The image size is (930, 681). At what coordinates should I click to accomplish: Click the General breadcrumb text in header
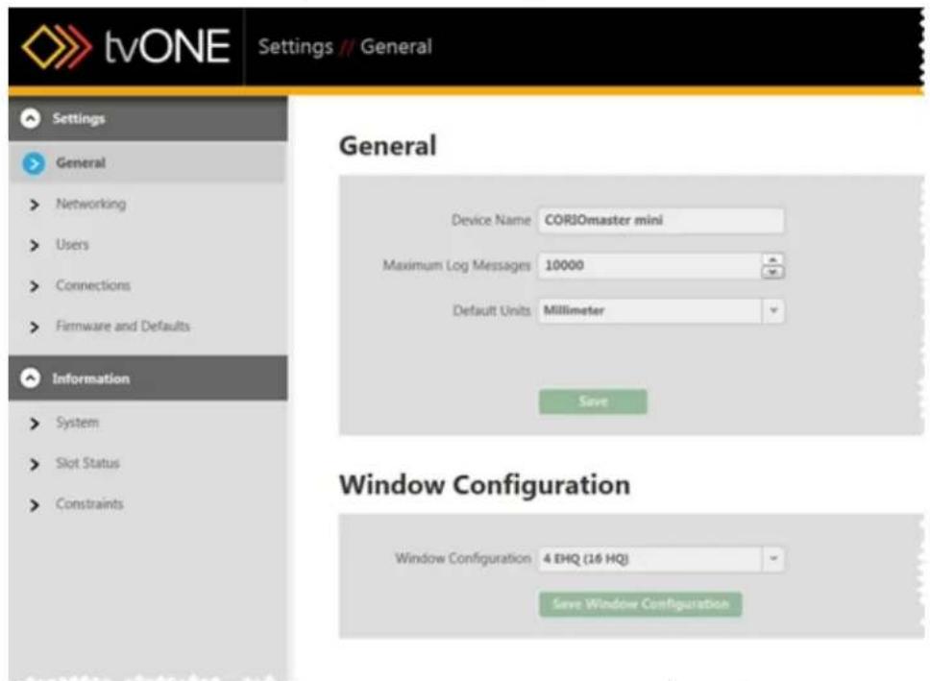click(396, 47)
